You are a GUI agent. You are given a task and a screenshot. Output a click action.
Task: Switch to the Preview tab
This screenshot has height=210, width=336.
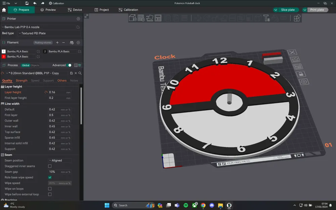click(x=49, y=10)
